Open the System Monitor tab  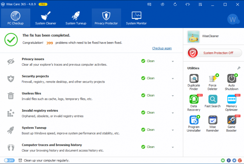tap(136, 18)
